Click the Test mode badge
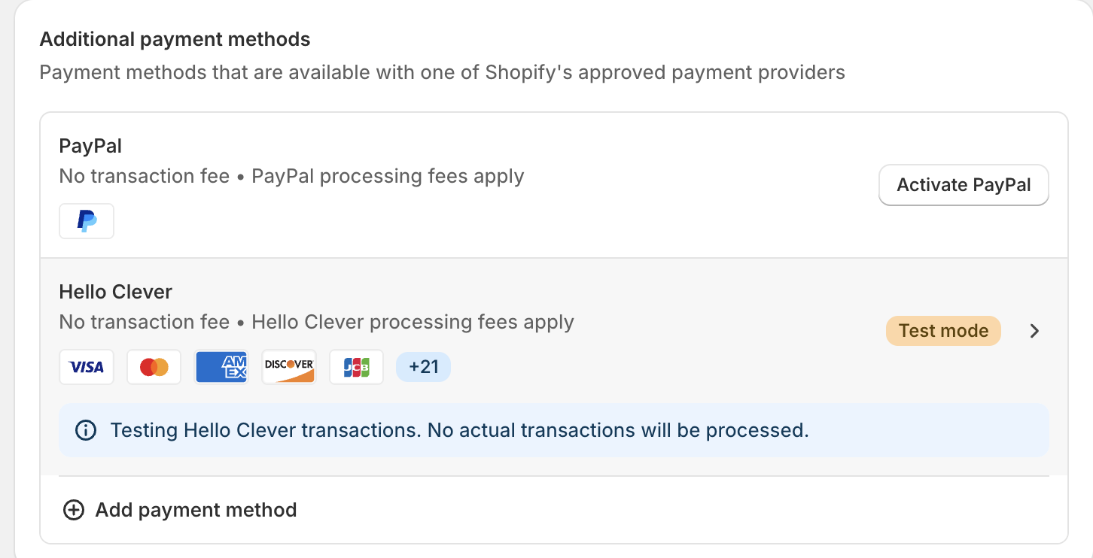The height and width of the screenshot is (558, 1093). coord(943,331)
